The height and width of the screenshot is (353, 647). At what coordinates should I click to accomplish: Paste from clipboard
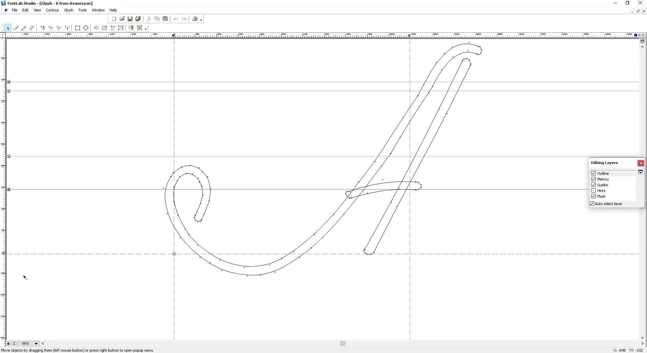click(x=165, y=19)
